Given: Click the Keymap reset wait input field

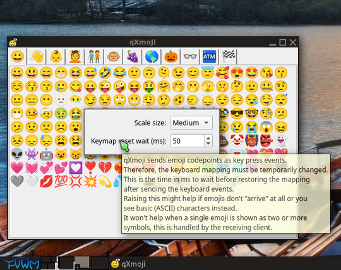Looking at the screenshot, I should tap(188, 141).
